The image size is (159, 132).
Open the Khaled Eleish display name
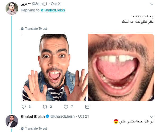coord(33,117)
